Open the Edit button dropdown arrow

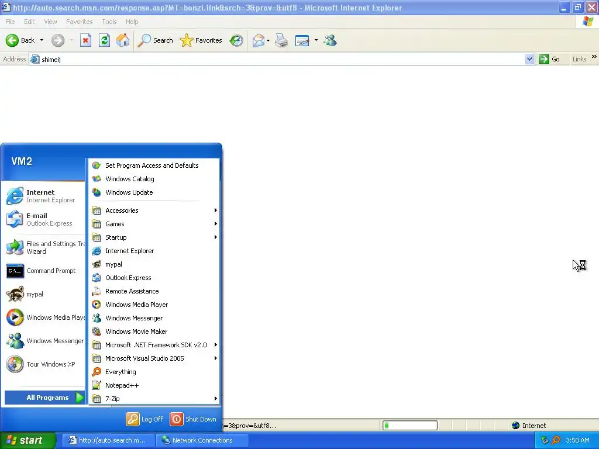[316, 40]
